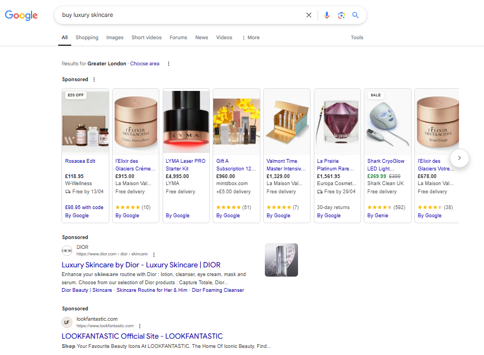The width and height of the screenshot is (484, 355).
Task: Click the magnifying glass search icon
Action: 355,15
